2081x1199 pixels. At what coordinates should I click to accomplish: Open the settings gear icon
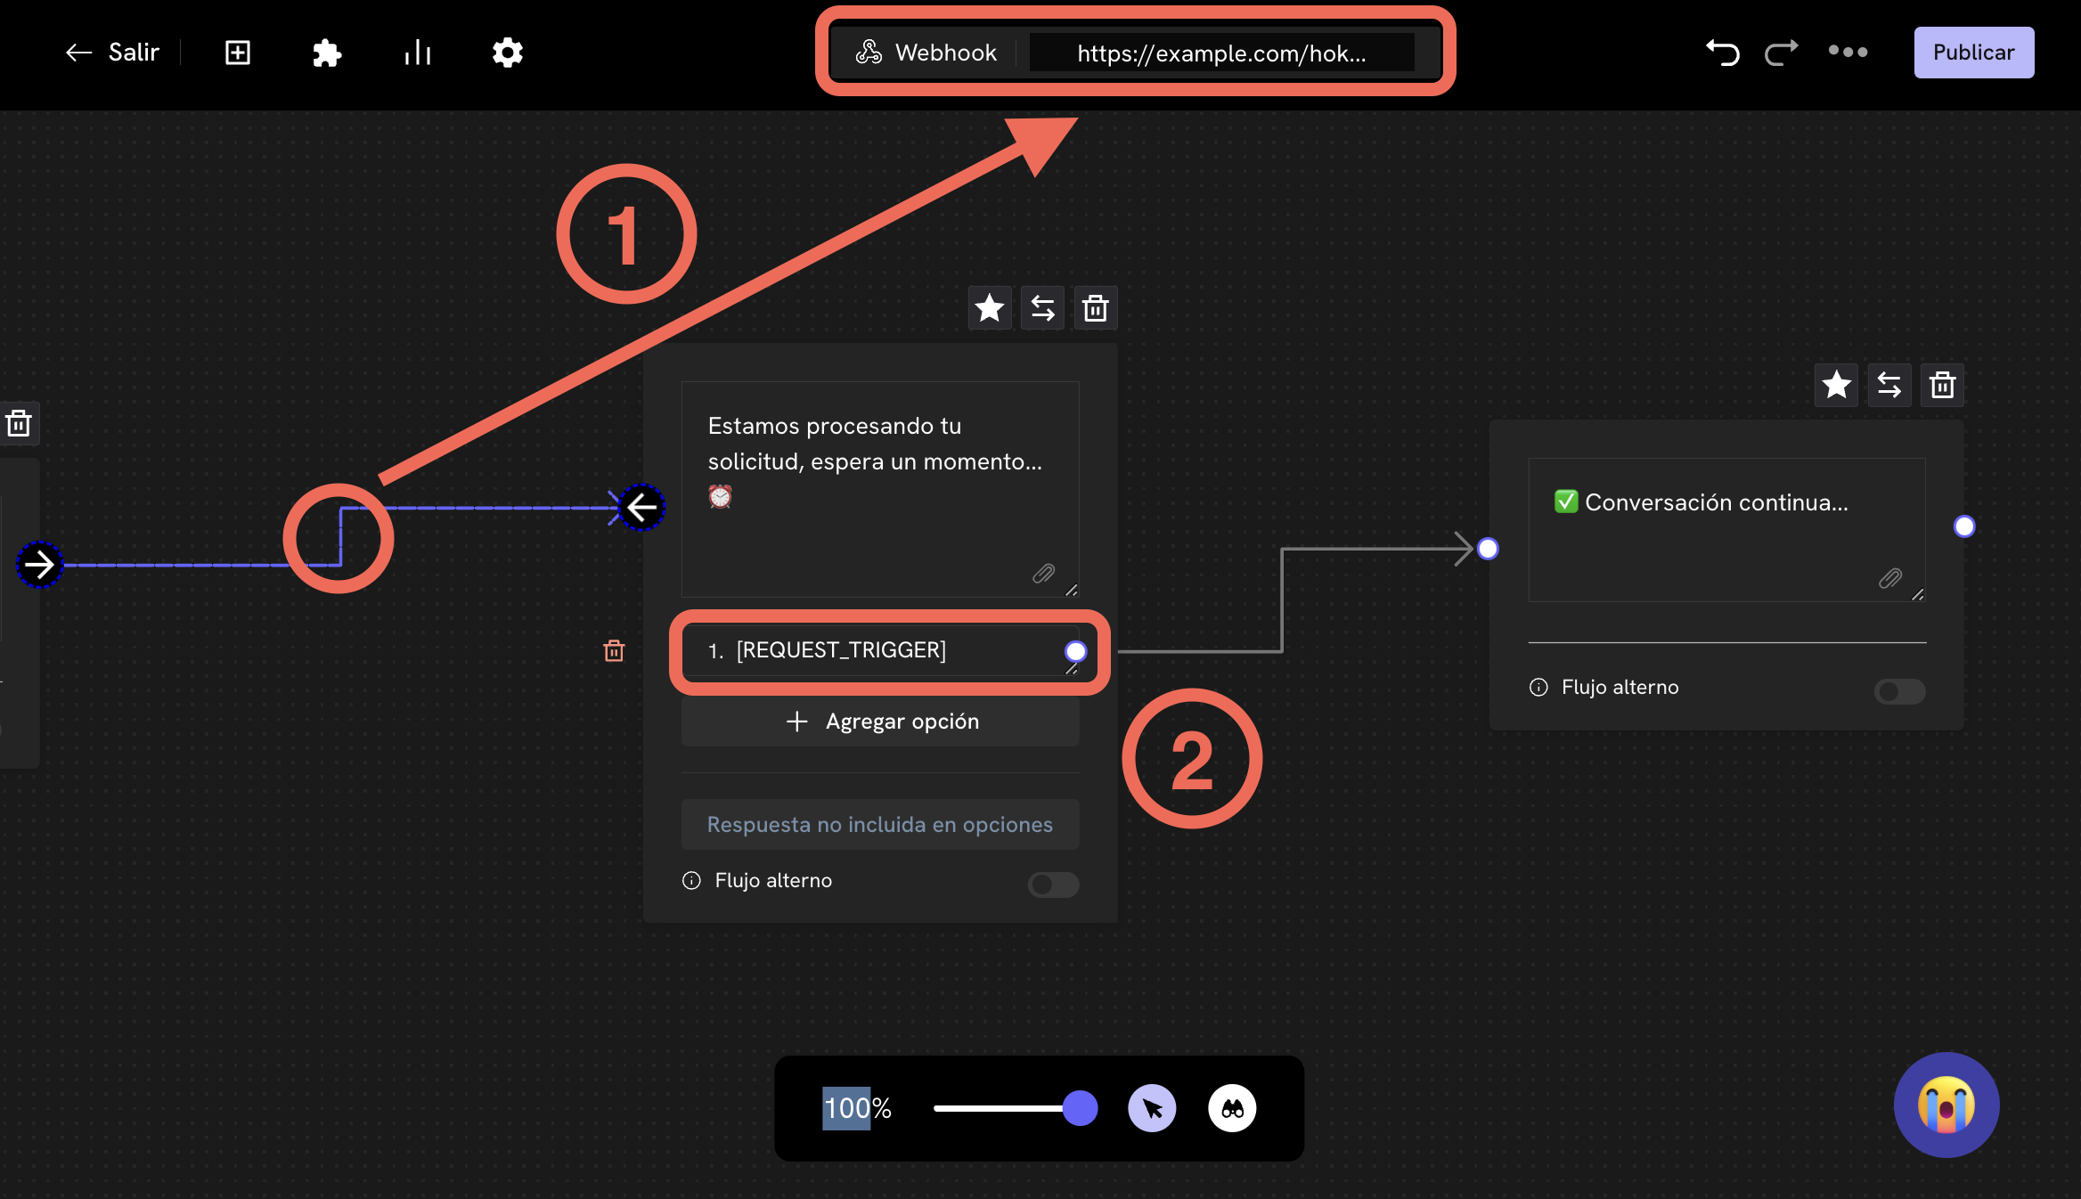[507, 53]
